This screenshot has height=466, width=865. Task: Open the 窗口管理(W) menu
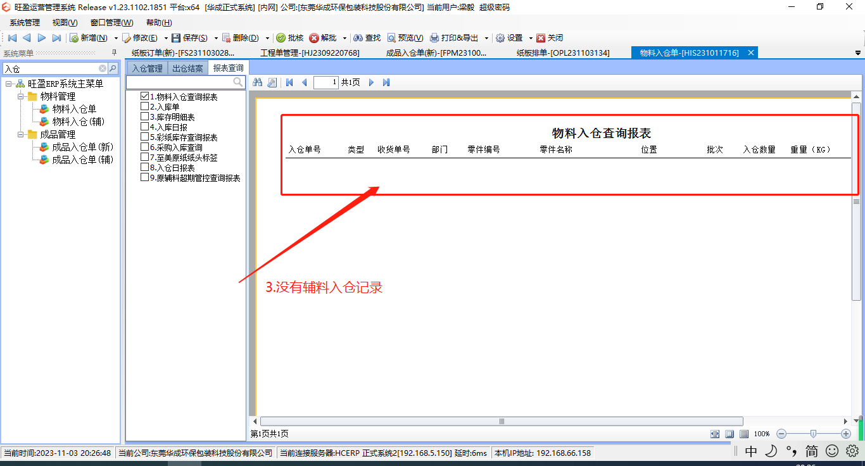tap(111, 23)
